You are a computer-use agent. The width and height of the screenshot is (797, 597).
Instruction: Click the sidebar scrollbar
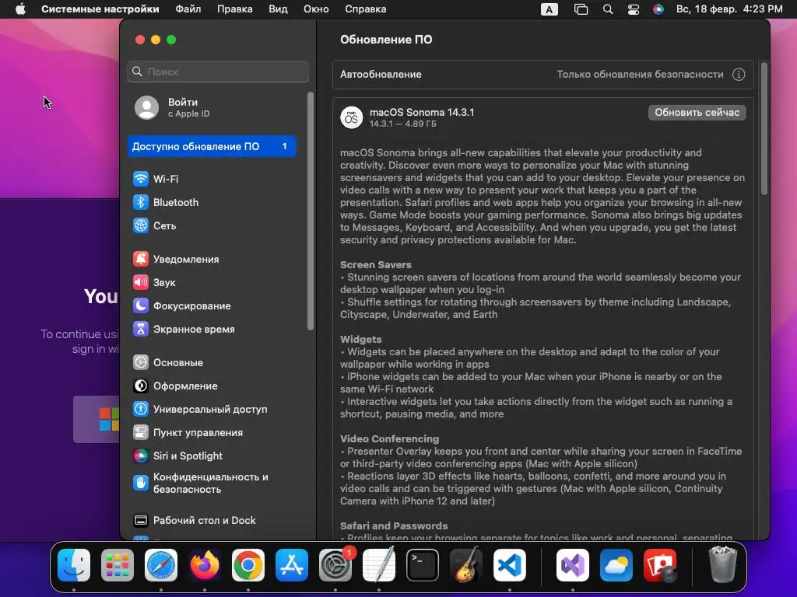[311, 211]
